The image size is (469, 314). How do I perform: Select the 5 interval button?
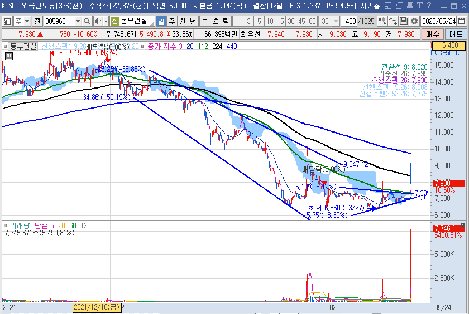point(259,21)
